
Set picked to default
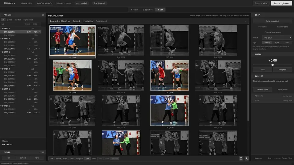(23, 158)
